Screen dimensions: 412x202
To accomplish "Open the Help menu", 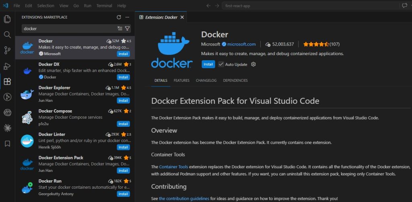I will 122,6.
